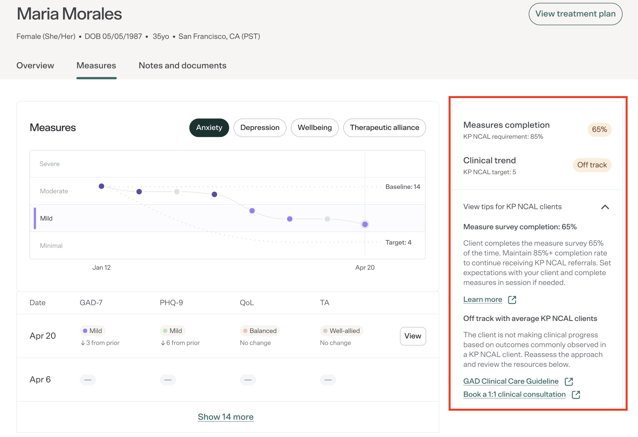Open Book a 1:1 clinical consultation link
Screen dimensions: 638x437
point(514,394)
